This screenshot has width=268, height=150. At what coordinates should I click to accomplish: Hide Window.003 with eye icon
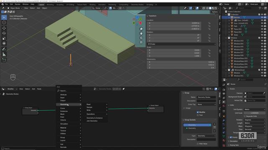click(262, 41)
